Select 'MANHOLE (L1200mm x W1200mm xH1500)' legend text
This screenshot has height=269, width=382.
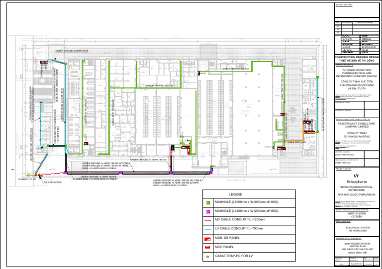[x=247, y=211]
